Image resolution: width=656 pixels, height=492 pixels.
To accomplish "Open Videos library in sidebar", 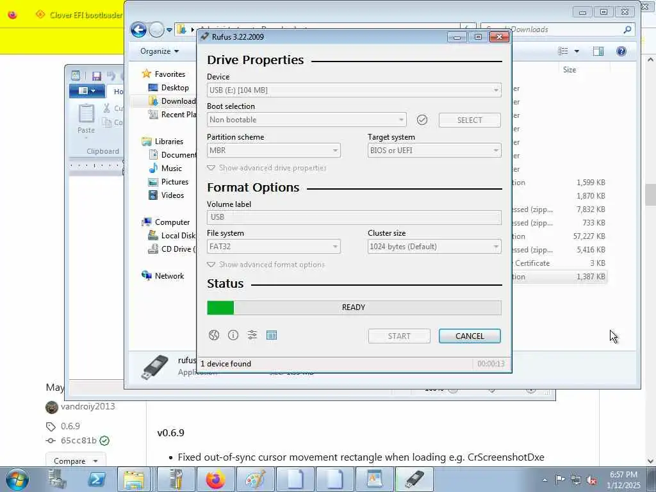I will click(x=167, y=195).
